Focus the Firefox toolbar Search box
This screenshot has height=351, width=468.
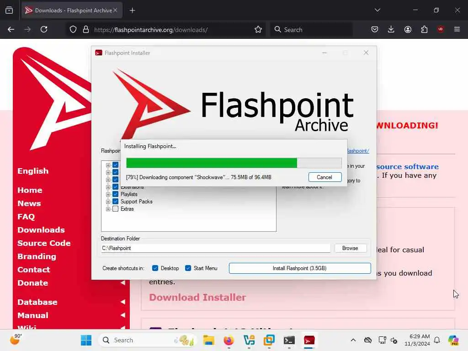click(x=311, y=30)
